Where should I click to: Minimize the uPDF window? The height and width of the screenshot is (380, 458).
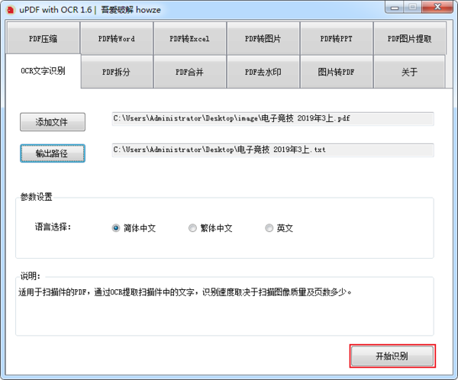tap(395, 7)
